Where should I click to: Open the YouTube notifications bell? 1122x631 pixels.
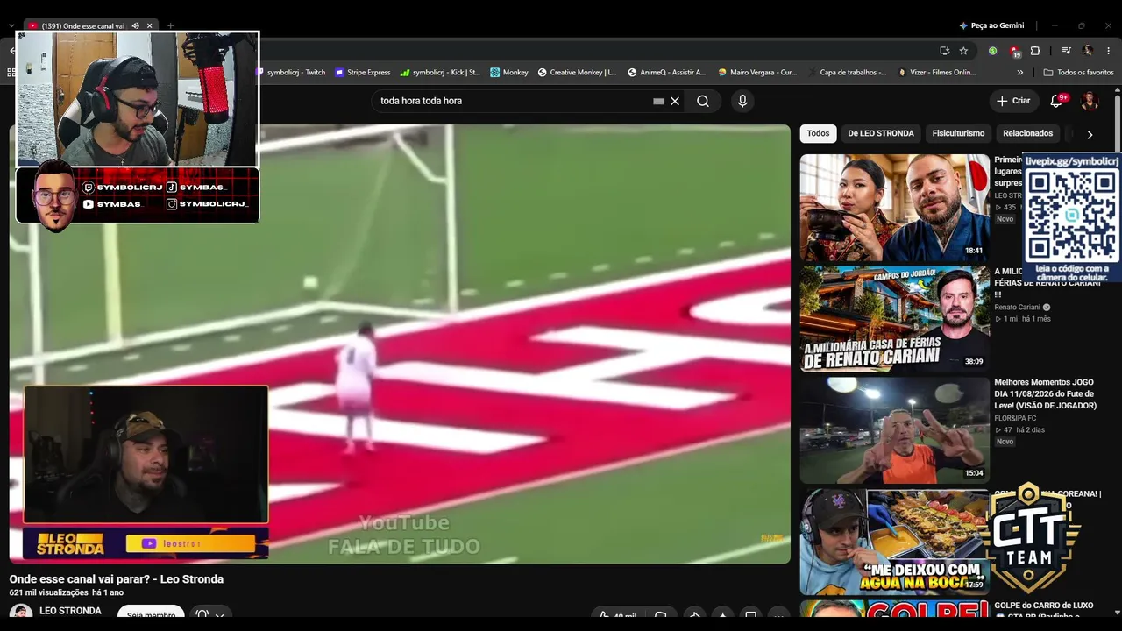point(1056,101)
